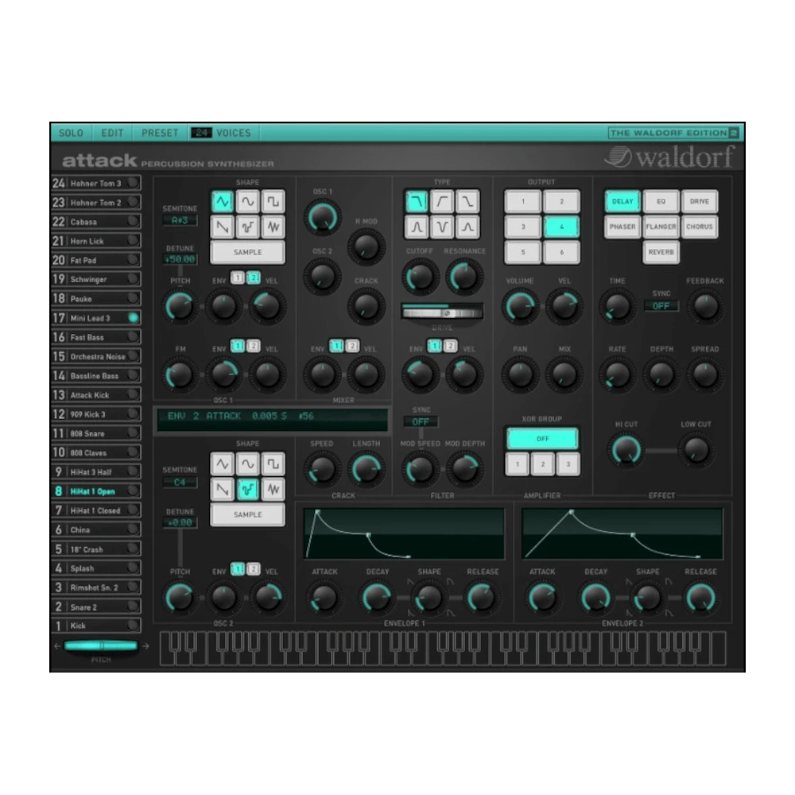Enable the Reverb effect button
Image resolution: width=795 pixels, height=795 pixels.
point(661,252)
